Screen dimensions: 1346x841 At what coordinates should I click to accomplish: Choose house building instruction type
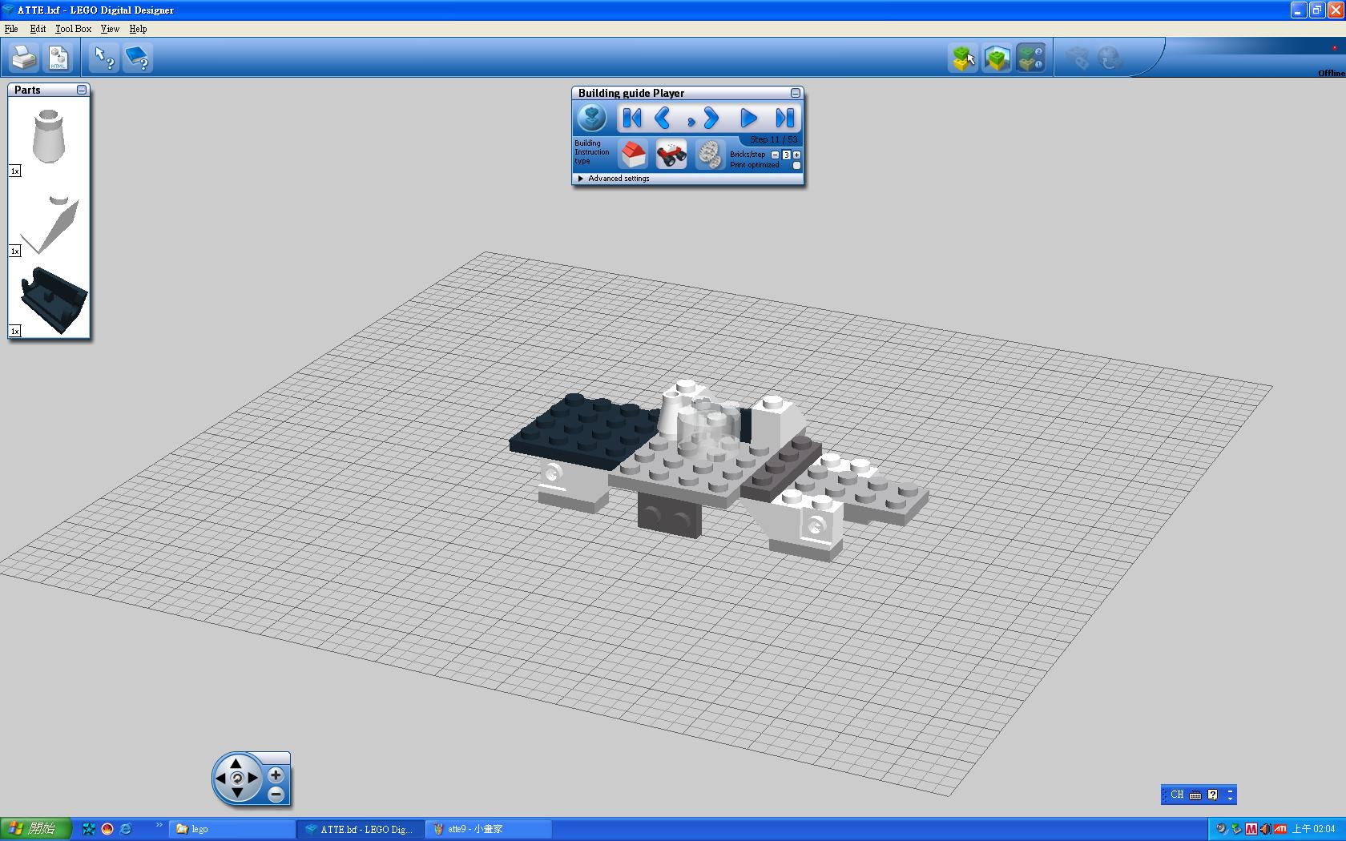[x=634, y=153]
